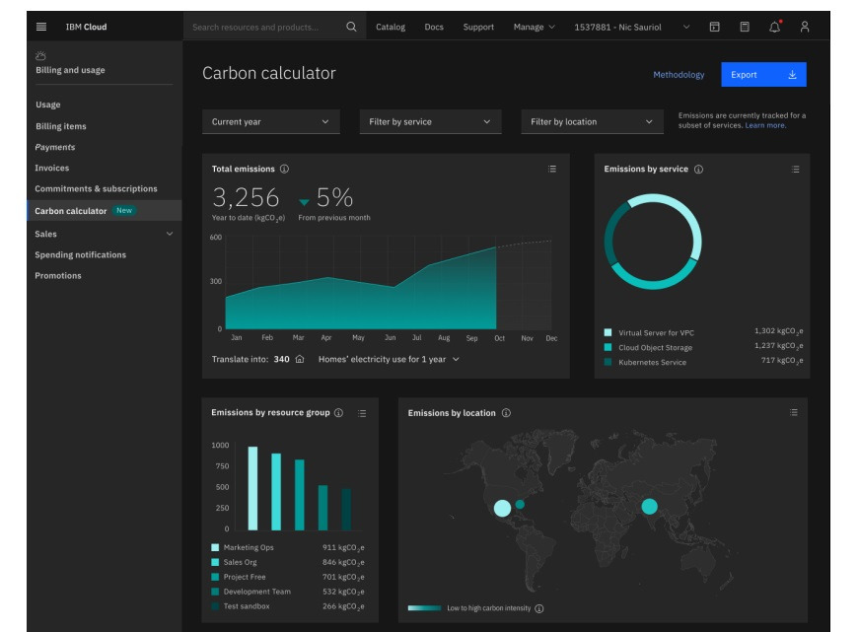Click the Development Team legend swatch
This screenshot has width=859, height=632.
[215, 592]
